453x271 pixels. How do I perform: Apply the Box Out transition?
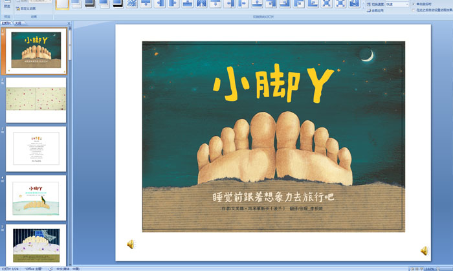pyautogui.click(x=340, y=3)
